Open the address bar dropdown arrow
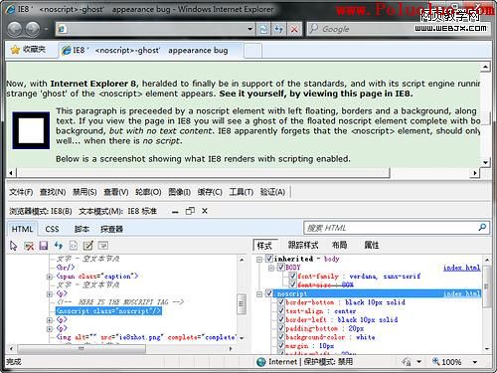Viewport: 497px width, 373px height. click(250, 29)
